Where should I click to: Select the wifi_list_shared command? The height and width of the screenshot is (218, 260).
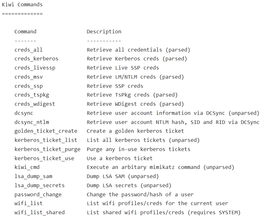[x=39, y=213]
